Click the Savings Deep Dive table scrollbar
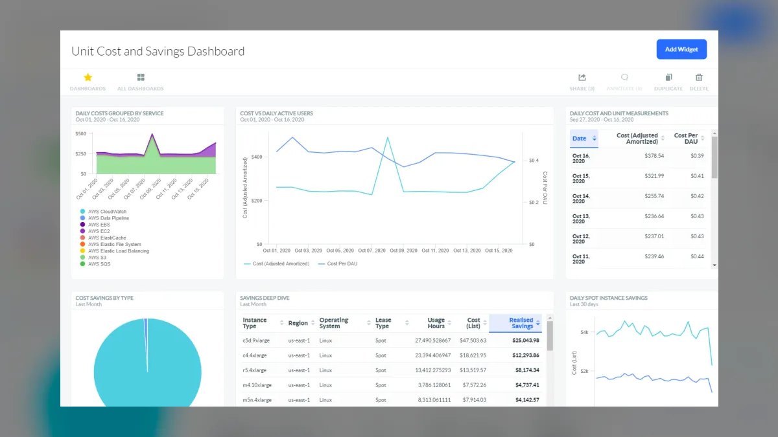The image size is (778, 437). click(550, 335)
